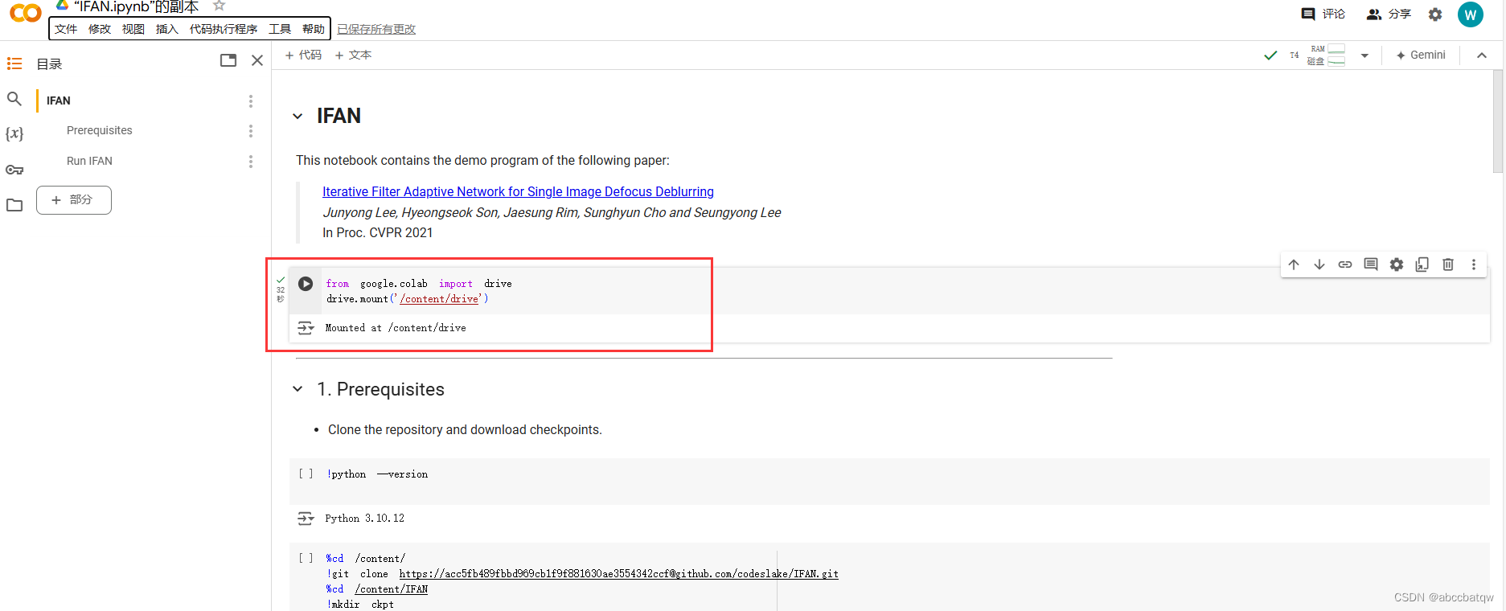Move the cell up
The height and width of the screenshot is (611, 1506).
coord(1294,264)
